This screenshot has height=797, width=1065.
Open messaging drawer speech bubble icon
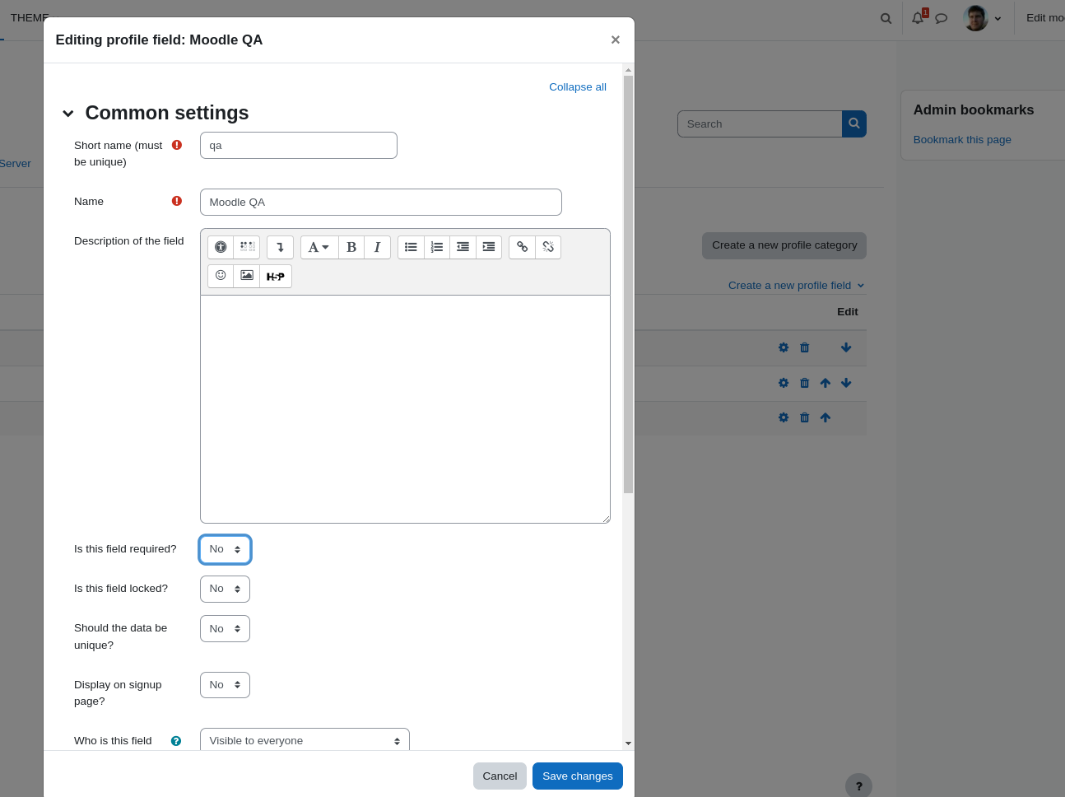tap(942, 18)
